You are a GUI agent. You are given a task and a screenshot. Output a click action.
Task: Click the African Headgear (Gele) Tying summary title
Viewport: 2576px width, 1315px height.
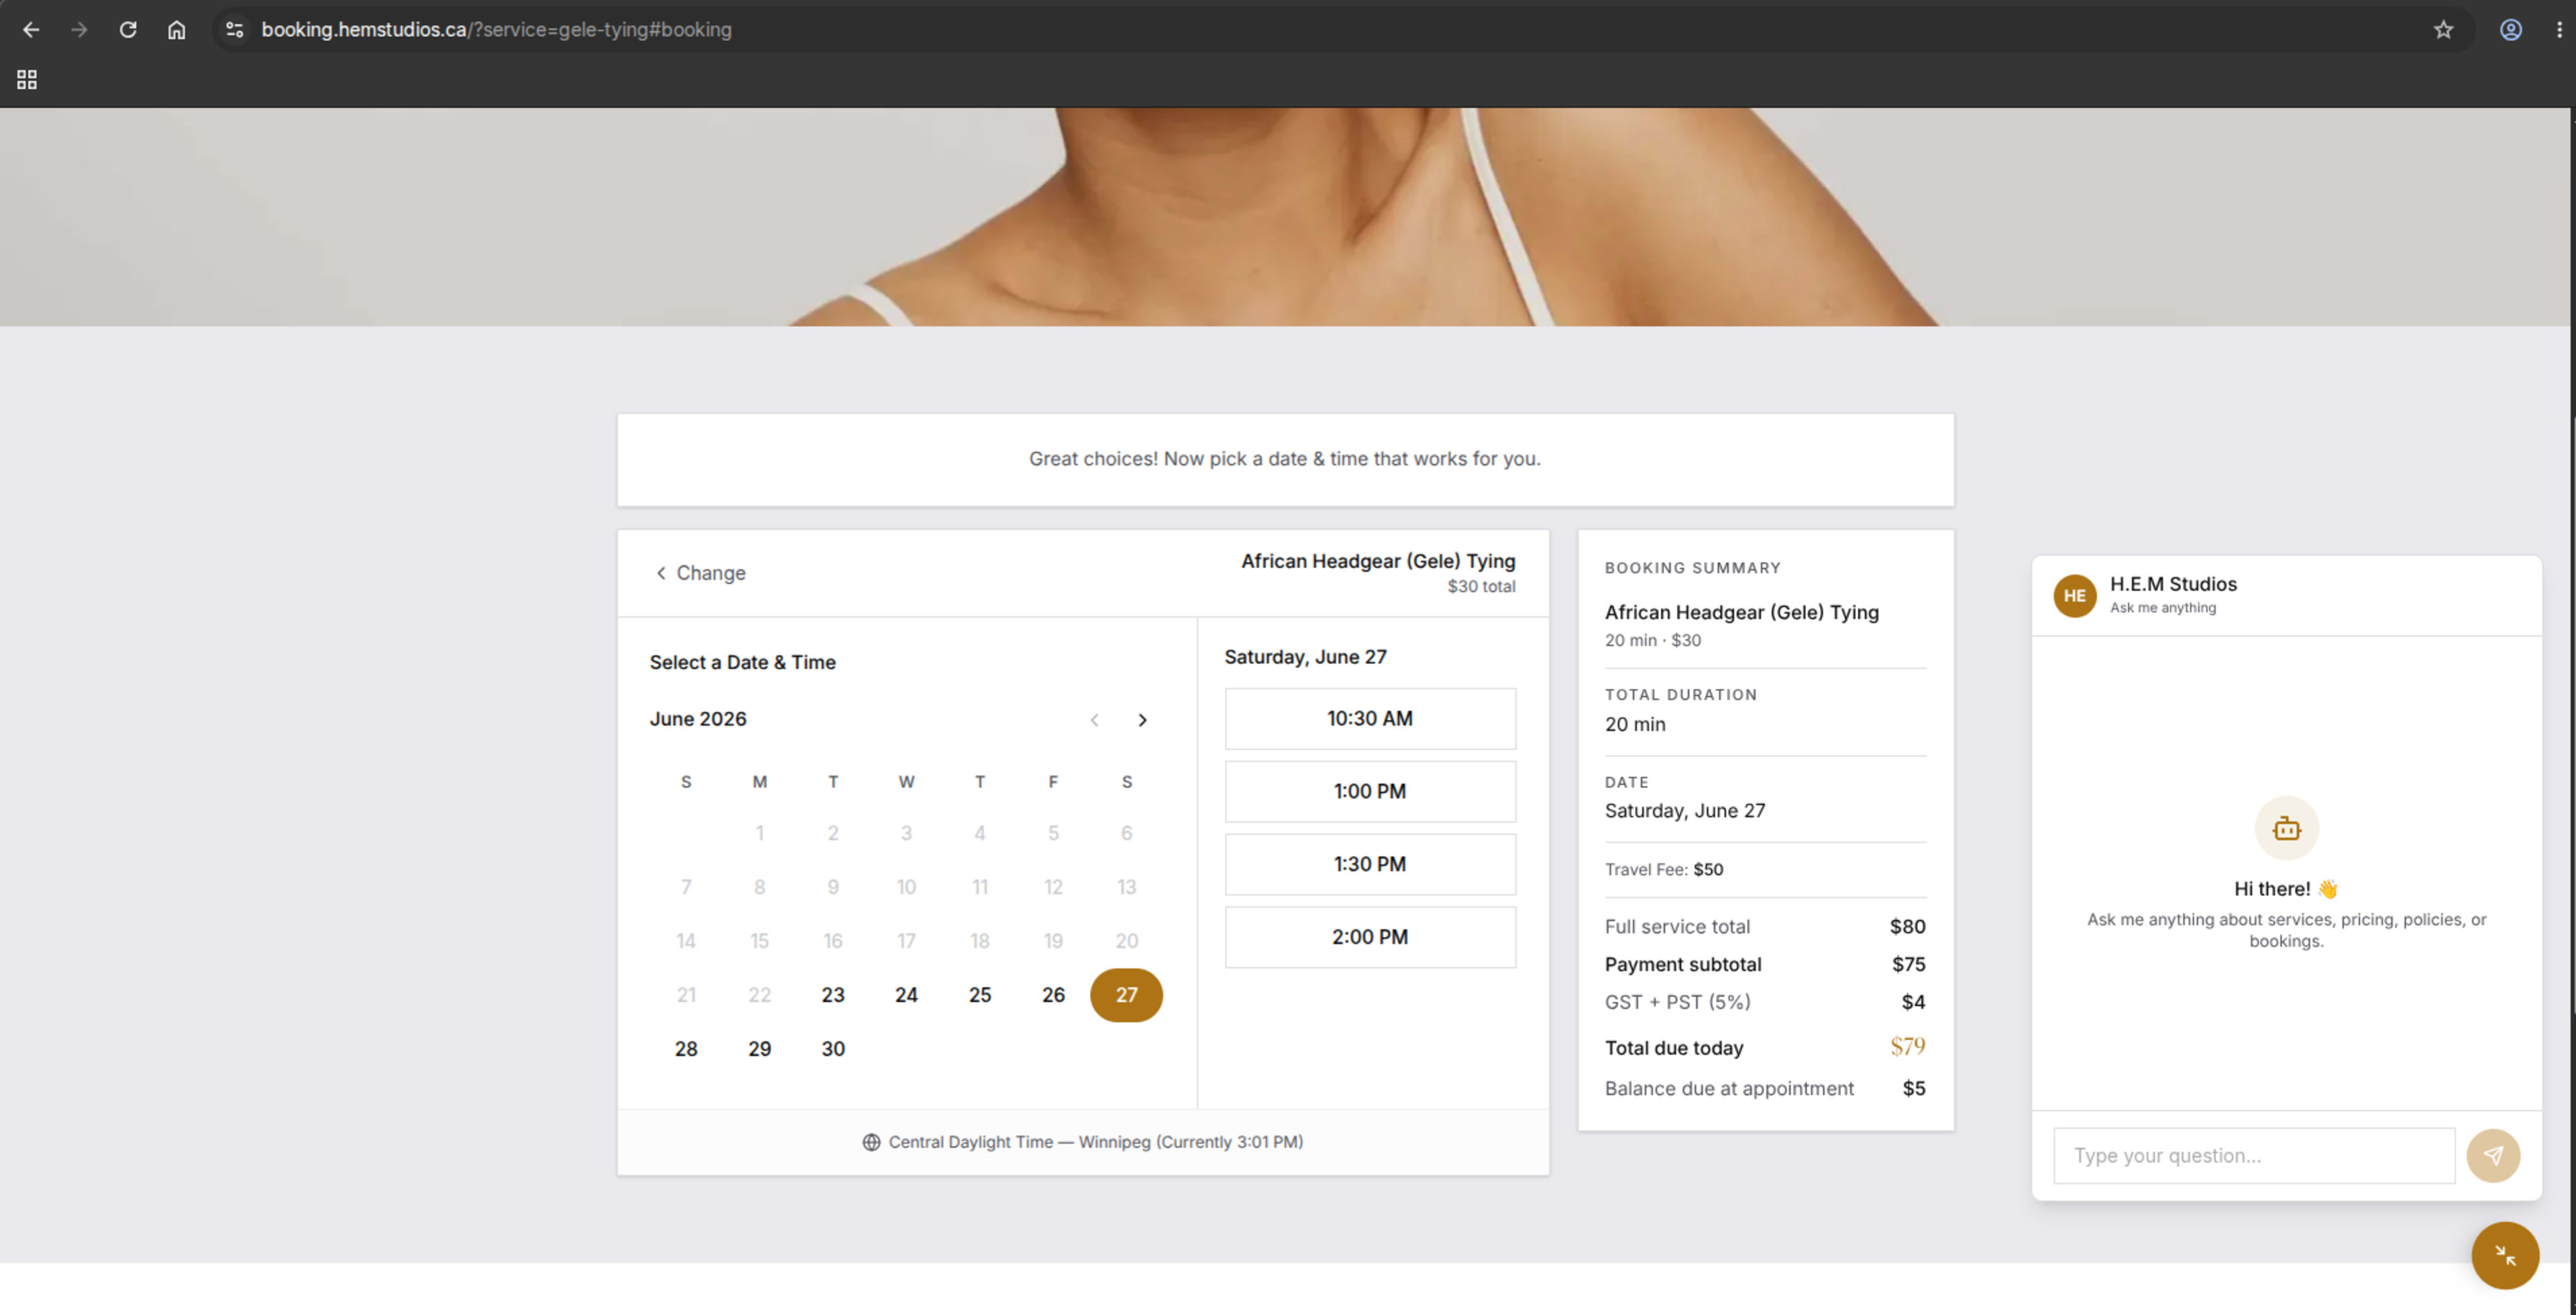tap(1742, 612)
